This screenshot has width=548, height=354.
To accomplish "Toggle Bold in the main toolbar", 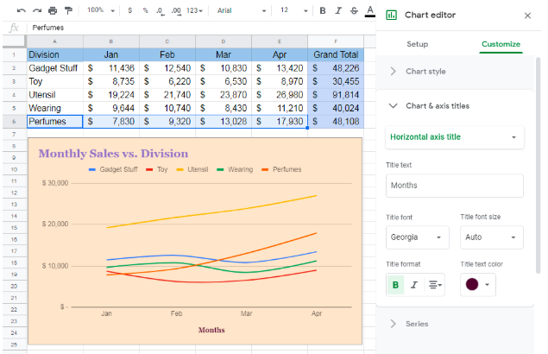I will click(x=323, y=11).
